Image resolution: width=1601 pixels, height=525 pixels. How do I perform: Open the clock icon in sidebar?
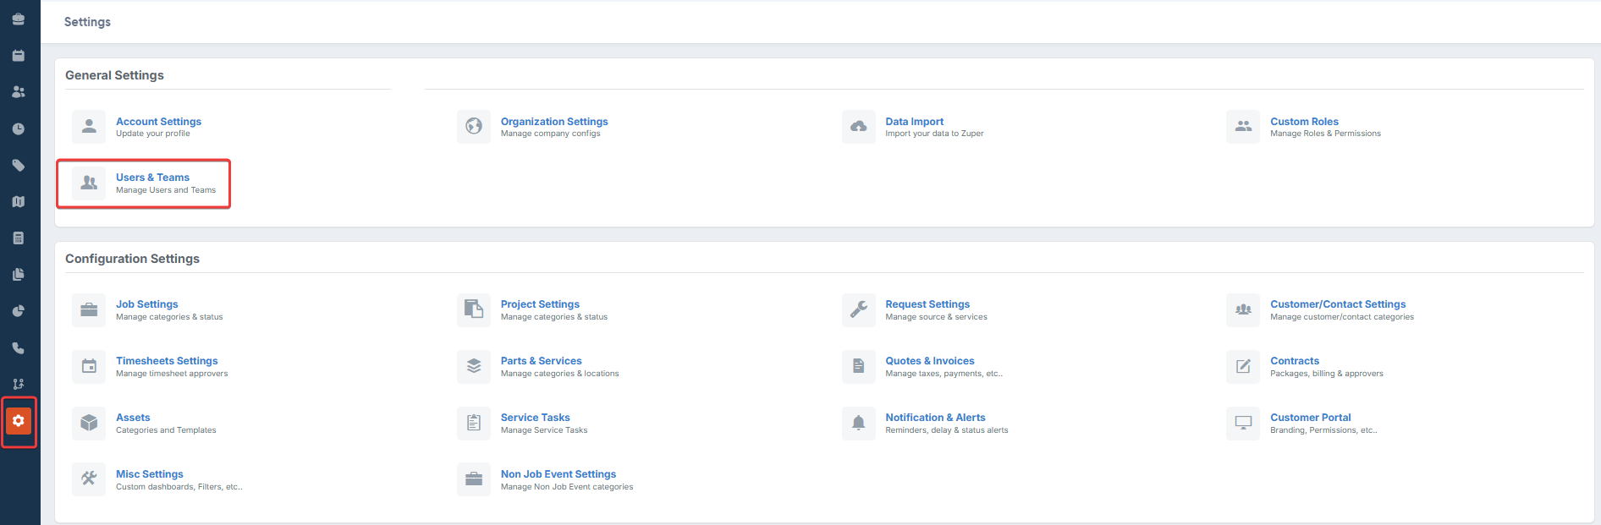pyautogui.click(x=19, y=129)
